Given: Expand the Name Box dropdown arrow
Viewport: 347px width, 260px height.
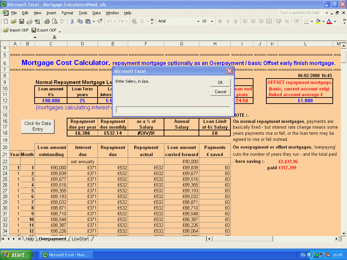Looking at the screenshot, I should (x=35, y=38).
